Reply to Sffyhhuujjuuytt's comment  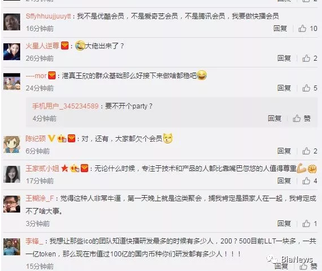[280, 29]
